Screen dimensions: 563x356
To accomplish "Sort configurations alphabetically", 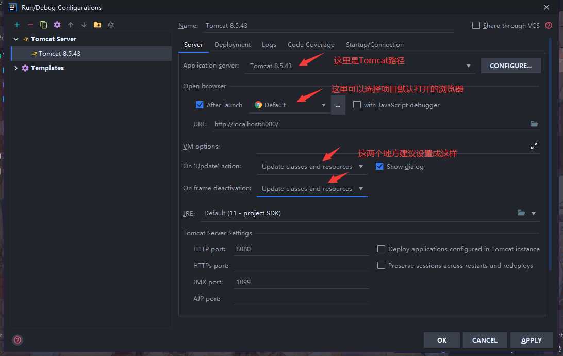I will [x=110, y=25].
